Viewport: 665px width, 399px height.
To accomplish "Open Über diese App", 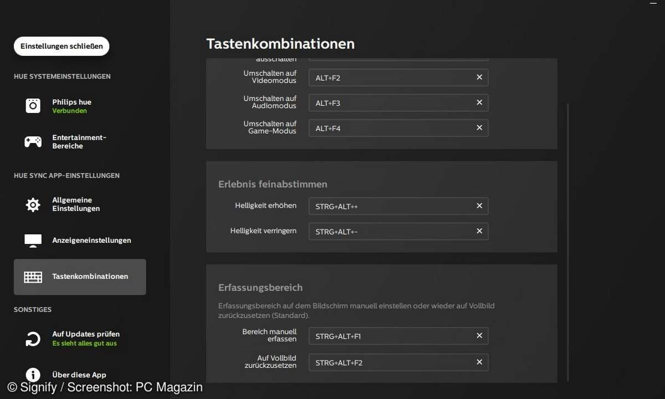I will tap(80, 375).
